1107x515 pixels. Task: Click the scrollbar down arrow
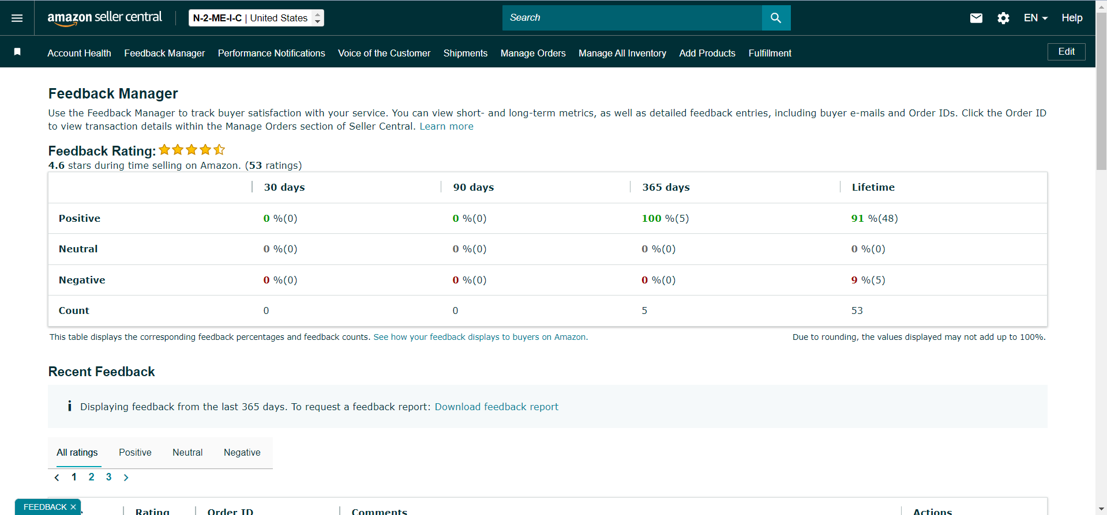[x=1101, y=510]
